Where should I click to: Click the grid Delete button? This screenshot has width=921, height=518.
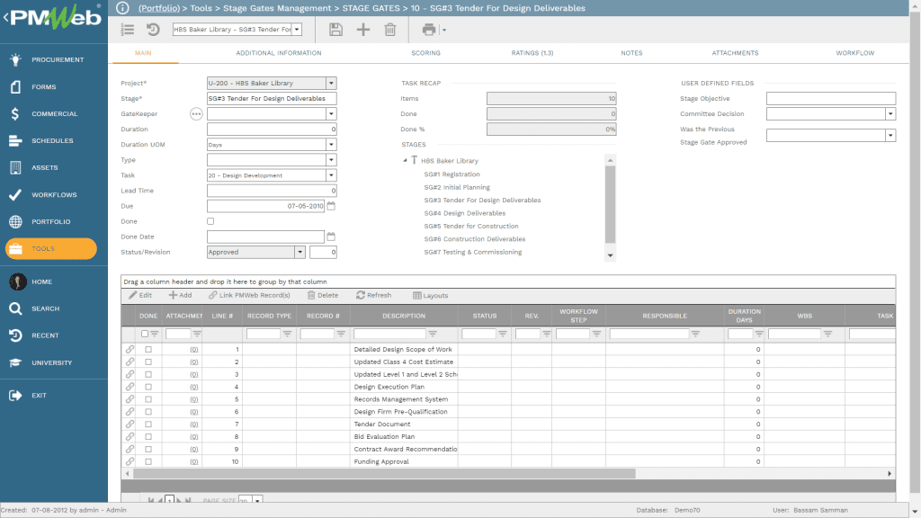click(323, 295)
